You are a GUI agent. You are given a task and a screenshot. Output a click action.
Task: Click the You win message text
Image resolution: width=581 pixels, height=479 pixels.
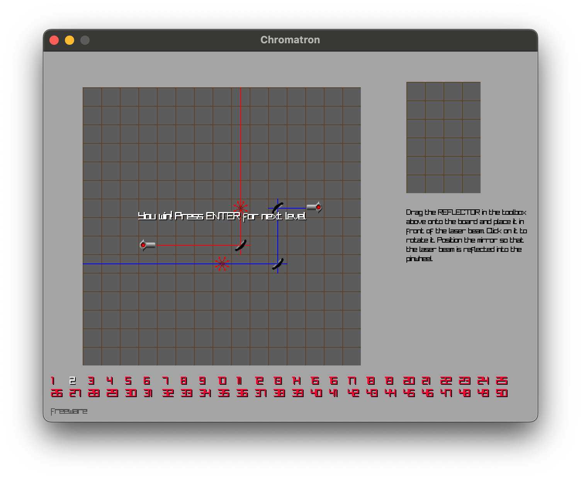pos(222,216)
